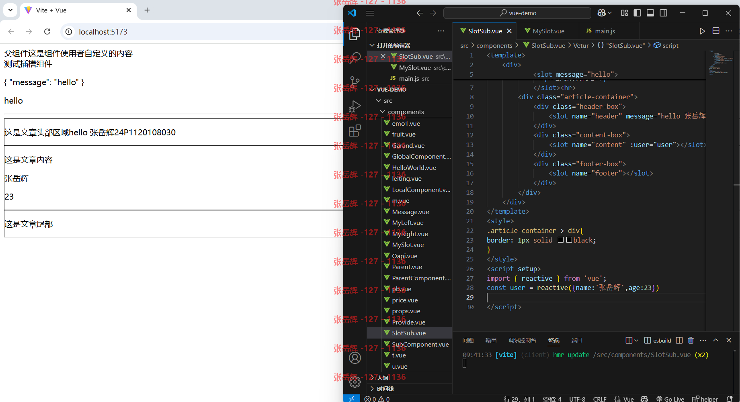740x402 pixels.
Task: Open HelloWorld.vue in file tree
Action: coord(409,167)
